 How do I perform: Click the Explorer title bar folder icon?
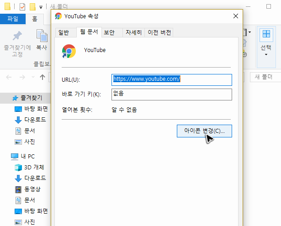(x=7, y=6)
